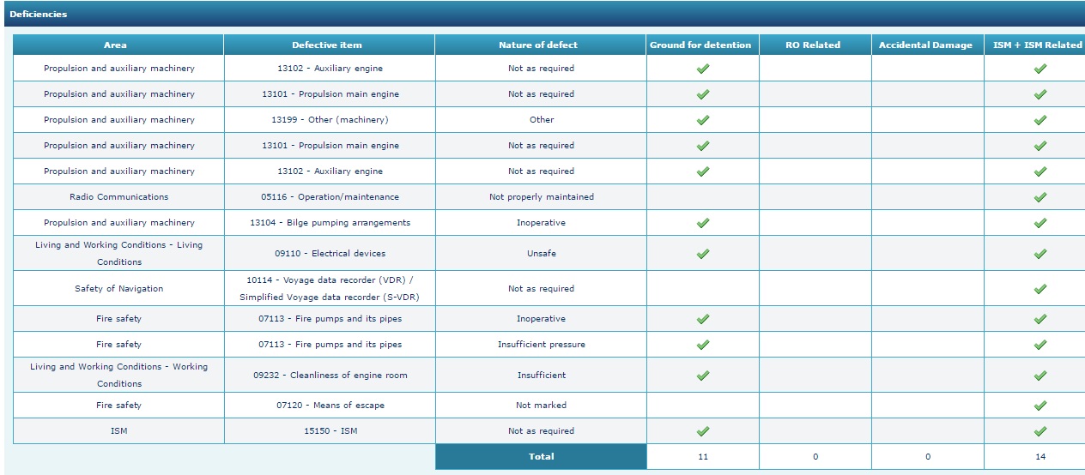The image size is (1085, 475).
Task: Select the Not properly maintained defect cell
Action: coord(541,197)
